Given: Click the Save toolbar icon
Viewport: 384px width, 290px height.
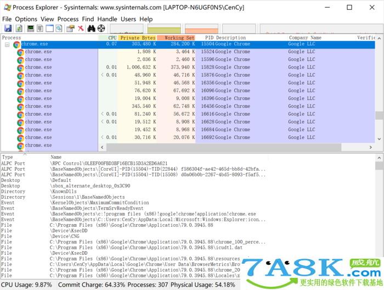Looking at the screenshot, I should point(8,29).
